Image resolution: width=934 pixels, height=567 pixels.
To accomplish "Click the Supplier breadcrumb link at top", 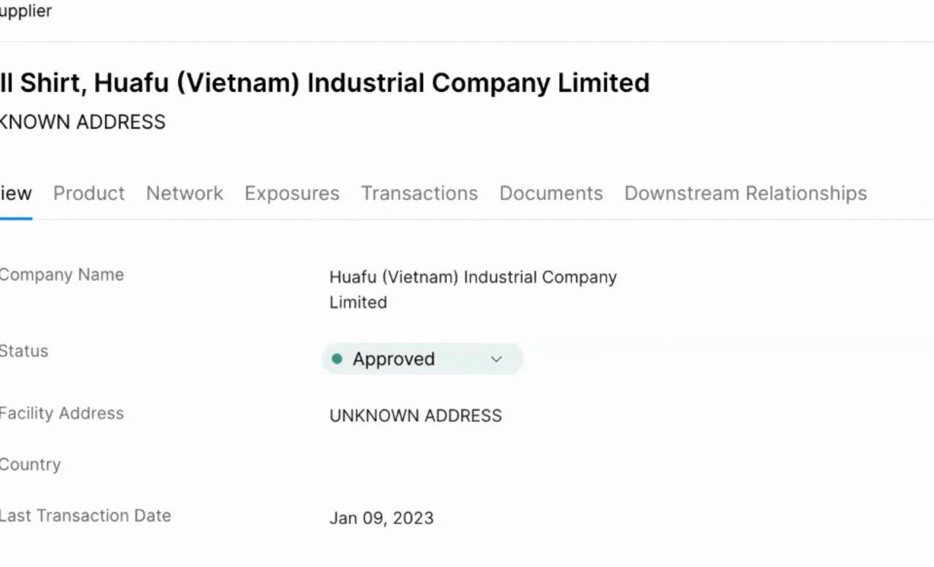I will 26,12.
